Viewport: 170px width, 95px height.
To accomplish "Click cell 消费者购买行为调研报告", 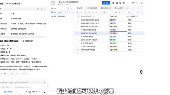I will click(x=89, y=33).
